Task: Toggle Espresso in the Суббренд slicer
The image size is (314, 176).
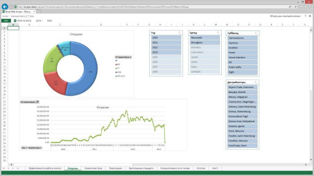Action: point(242,43)
